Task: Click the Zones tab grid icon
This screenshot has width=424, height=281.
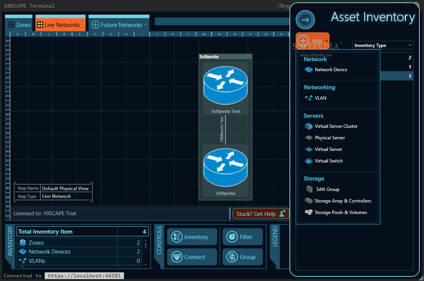Action: pyautogui.click(x=11, y=25)
